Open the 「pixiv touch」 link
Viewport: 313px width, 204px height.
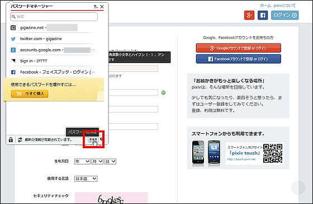coord(245,153)
